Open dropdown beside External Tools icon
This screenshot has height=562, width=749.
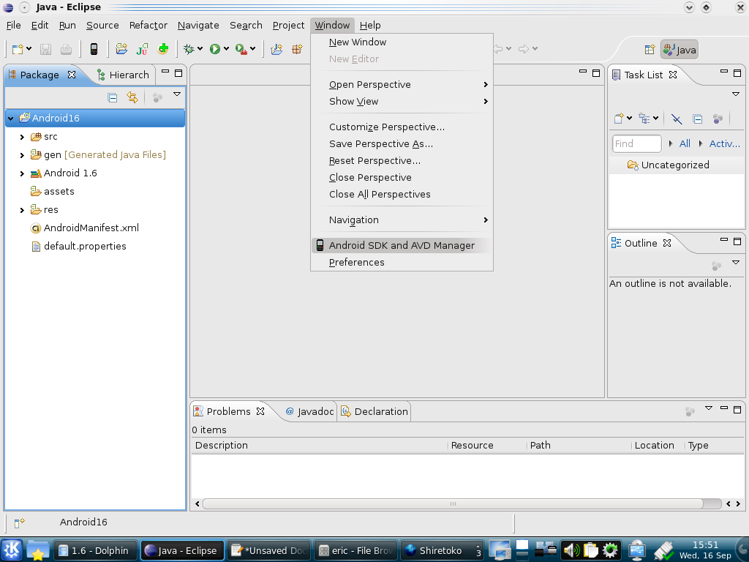click(x=252, y=49)
